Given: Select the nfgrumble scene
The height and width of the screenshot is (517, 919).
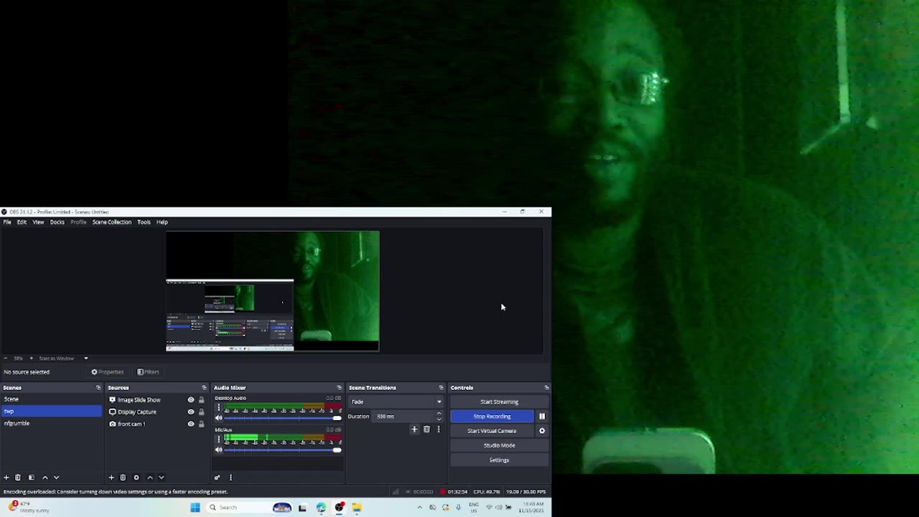Looking at the screenshot, I should [x=52, y=424].
